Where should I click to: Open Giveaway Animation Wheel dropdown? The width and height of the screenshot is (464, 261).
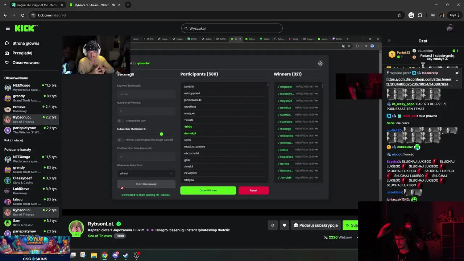[146, 173]
